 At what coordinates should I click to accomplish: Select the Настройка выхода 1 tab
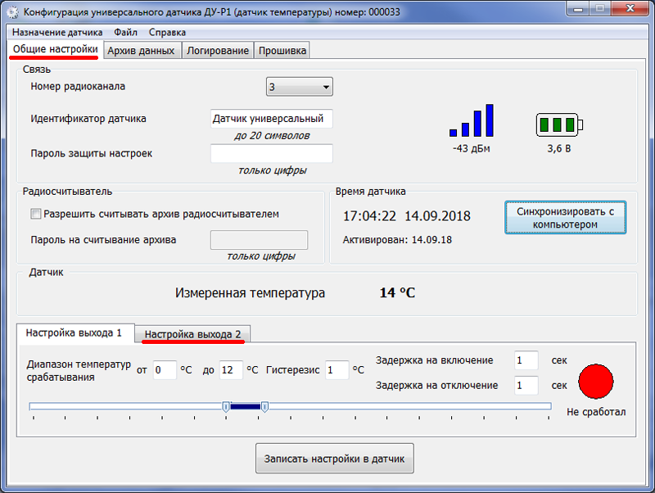pos(74,333)
